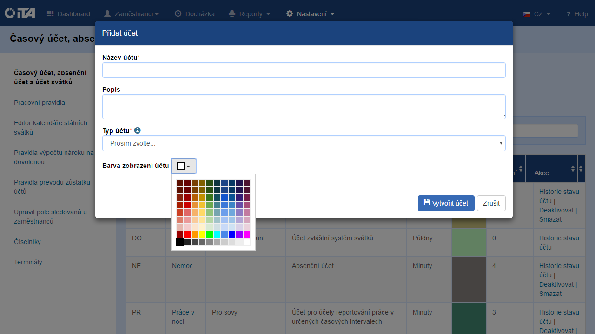Viewport: 595px width, 334px height.
Task: Click the iTA logo icon
Action: pos(20,13)
